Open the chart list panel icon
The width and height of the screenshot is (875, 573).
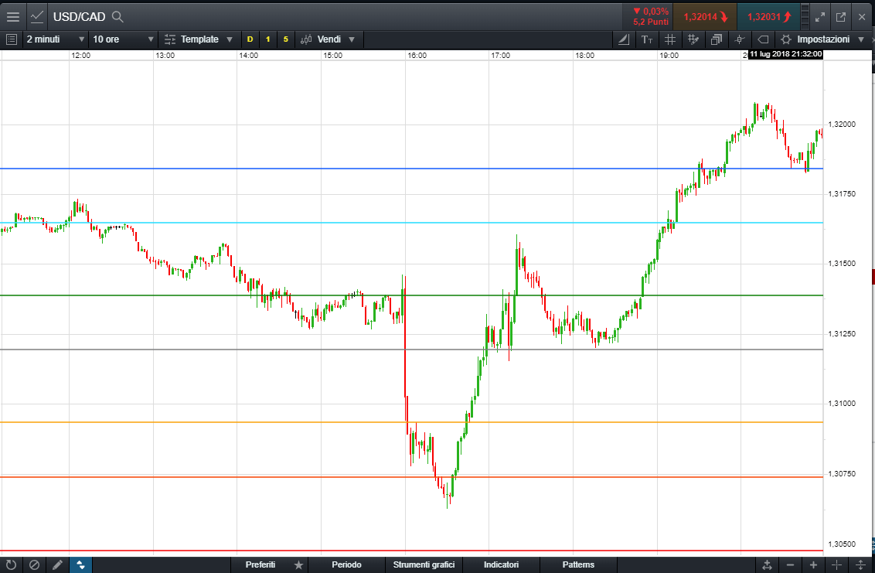pos(12,39)
